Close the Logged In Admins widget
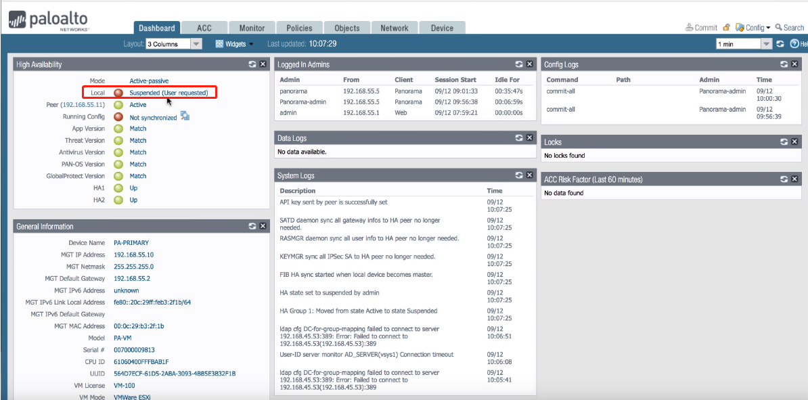Image resolution: width=808 pixels, height=400 pixels. coord(529,64)
